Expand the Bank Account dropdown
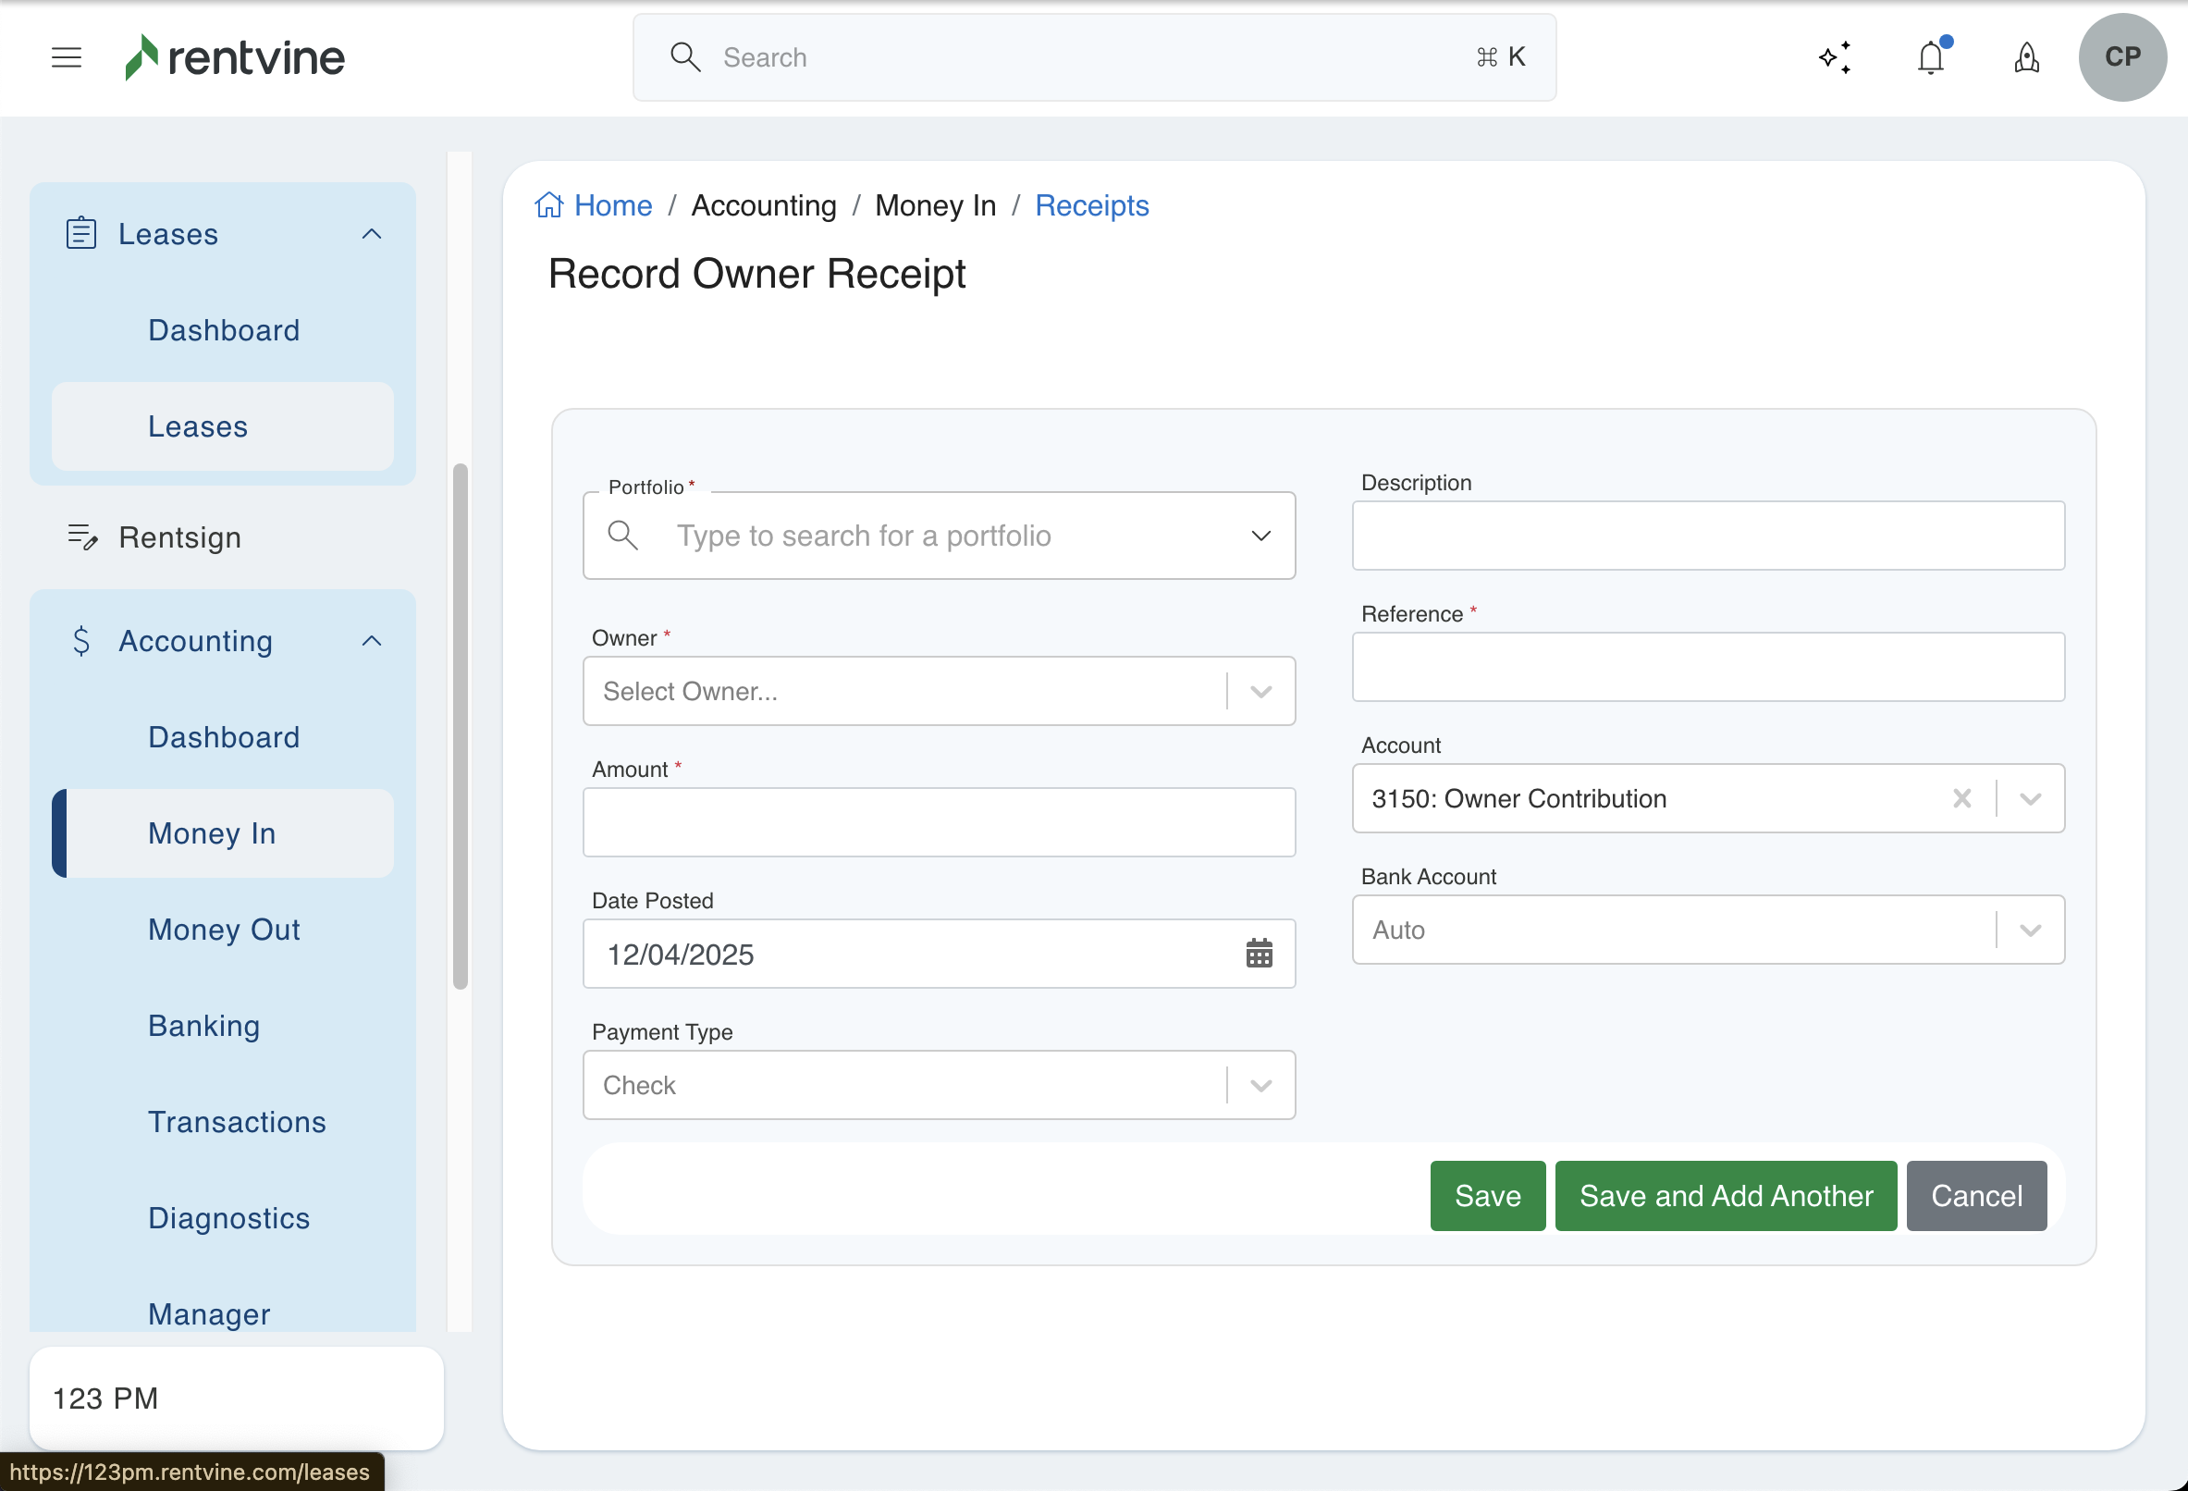The width and height of the screenshot is (2188, 1491). (x=2031, y=930)
